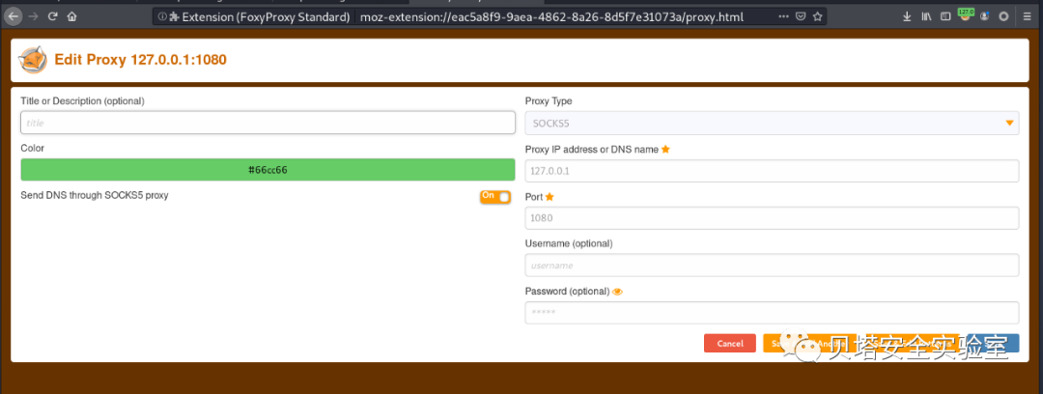Image resolution: width=1043 pixels, height=394 pixels.
Task: Go back with the browser back arrow
Action: click(13, 16)
